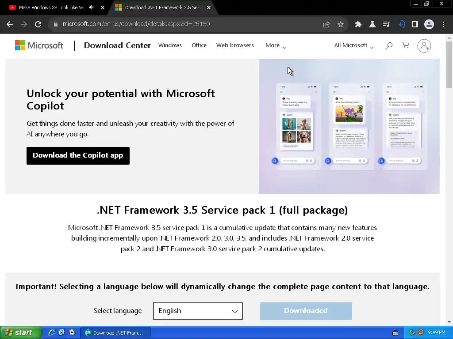Open the media controls playlist icon
Image resolution: width=453 pixels, height=339 pixels.
click(387, 24)
